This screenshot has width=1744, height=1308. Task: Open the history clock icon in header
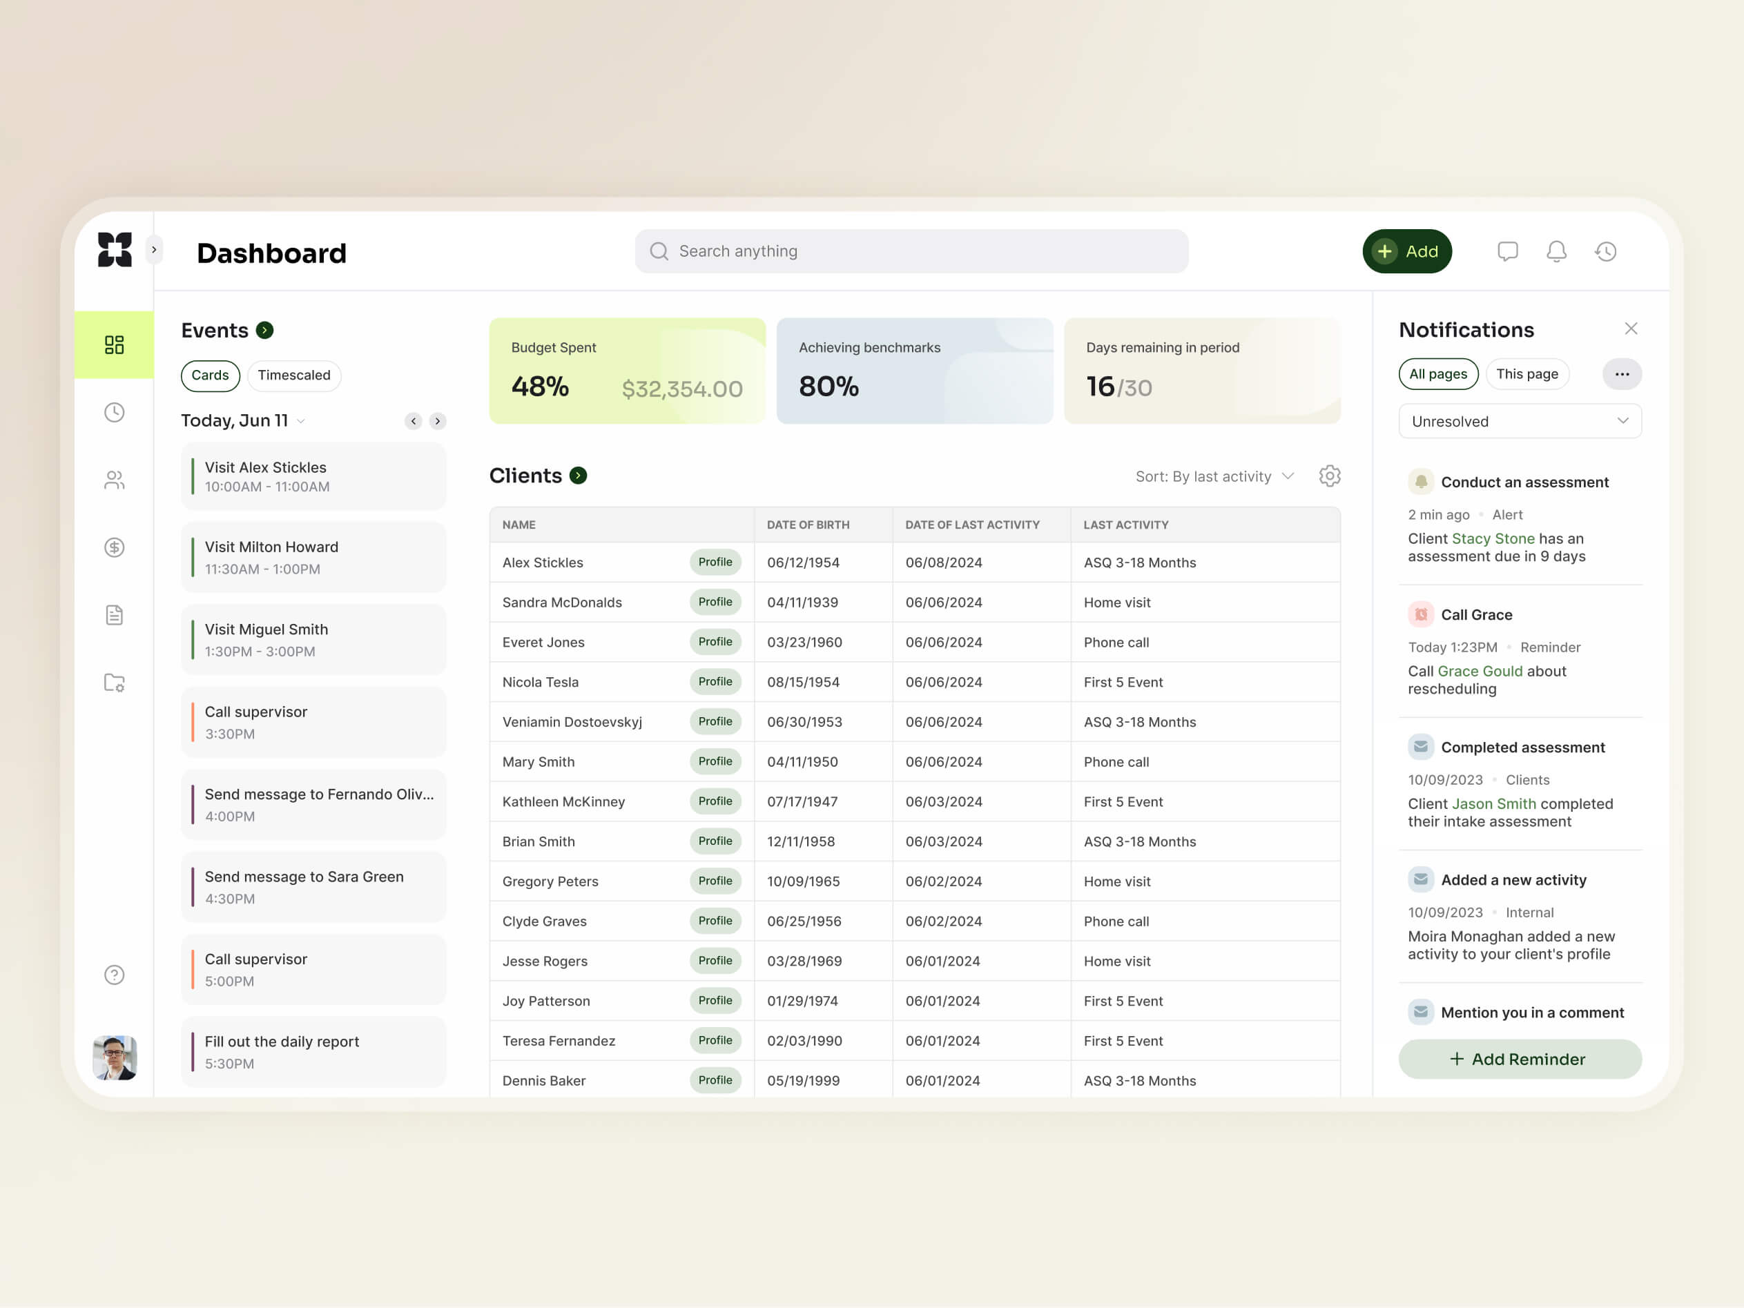tap(1606, 251)
